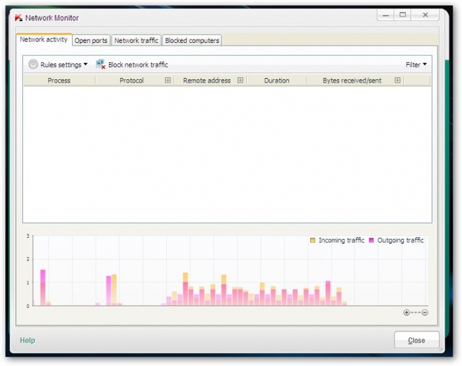Switch to the Network traffic tab
Image resolution: width=462 pixels, height=366 pixels.
[x=136, y=40]
